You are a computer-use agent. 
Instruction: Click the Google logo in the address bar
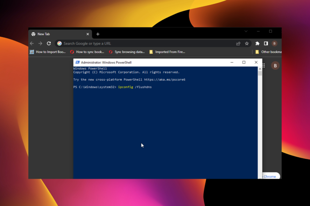[59, 43]
